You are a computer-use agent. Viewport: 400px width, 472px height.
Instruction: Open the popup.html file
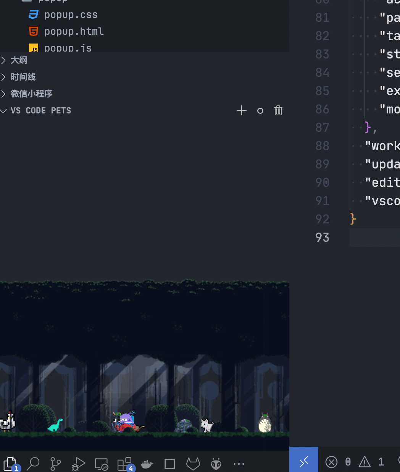(74, 31)
